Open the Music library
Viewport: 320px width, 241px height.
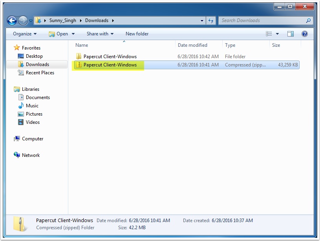[32, 106]
